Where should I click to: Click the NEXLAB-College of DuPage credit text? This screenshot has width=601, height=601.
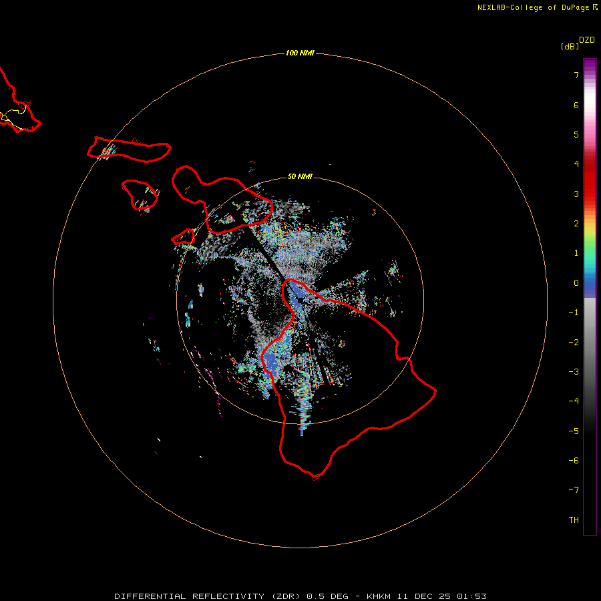point(537,7)
